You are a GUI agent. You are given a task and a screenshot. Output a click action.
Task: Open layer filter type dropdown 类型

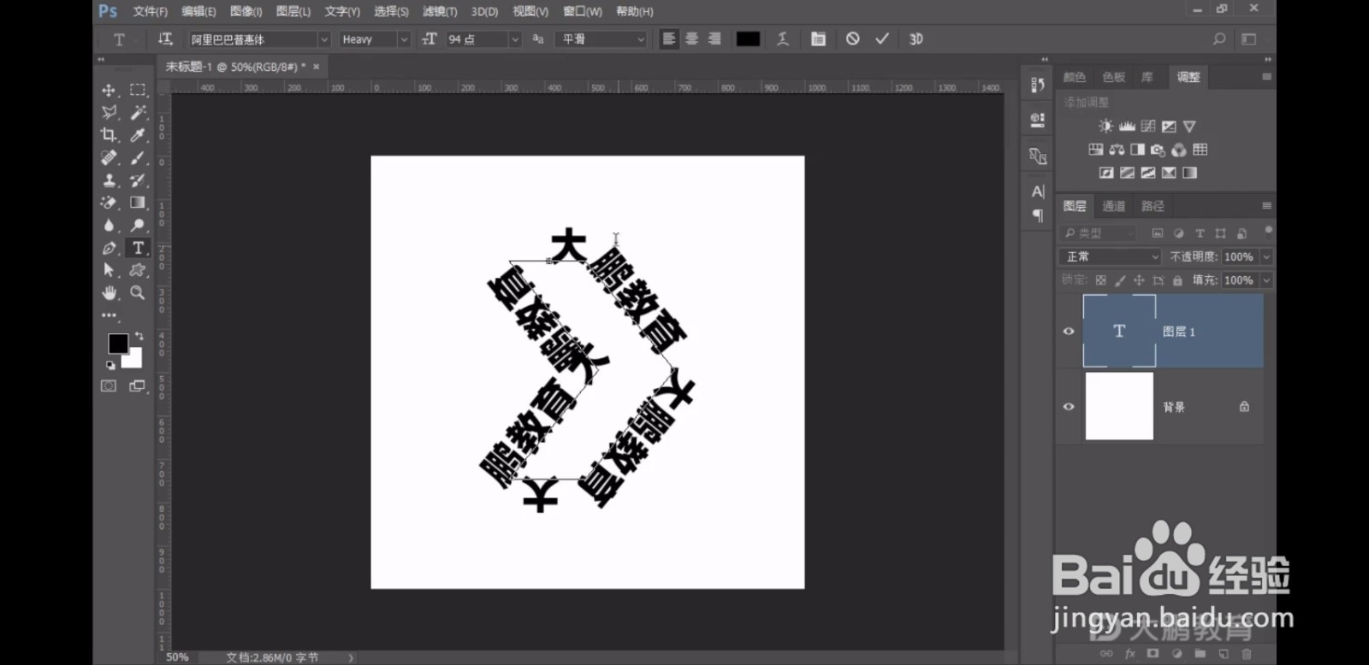[1098, 233]
